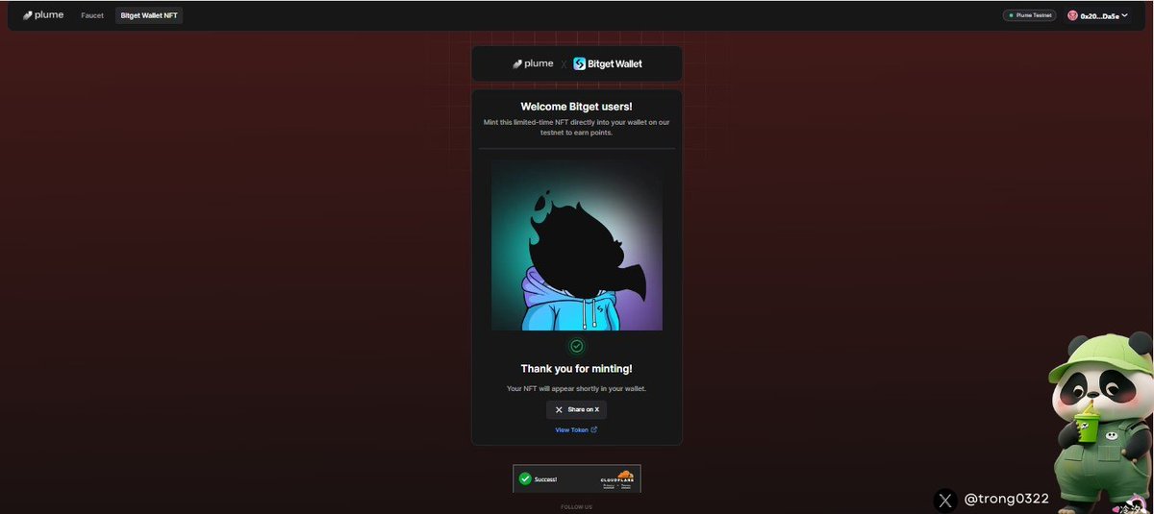Click the Plume logo in the navbar

click(x=43, y=15)
